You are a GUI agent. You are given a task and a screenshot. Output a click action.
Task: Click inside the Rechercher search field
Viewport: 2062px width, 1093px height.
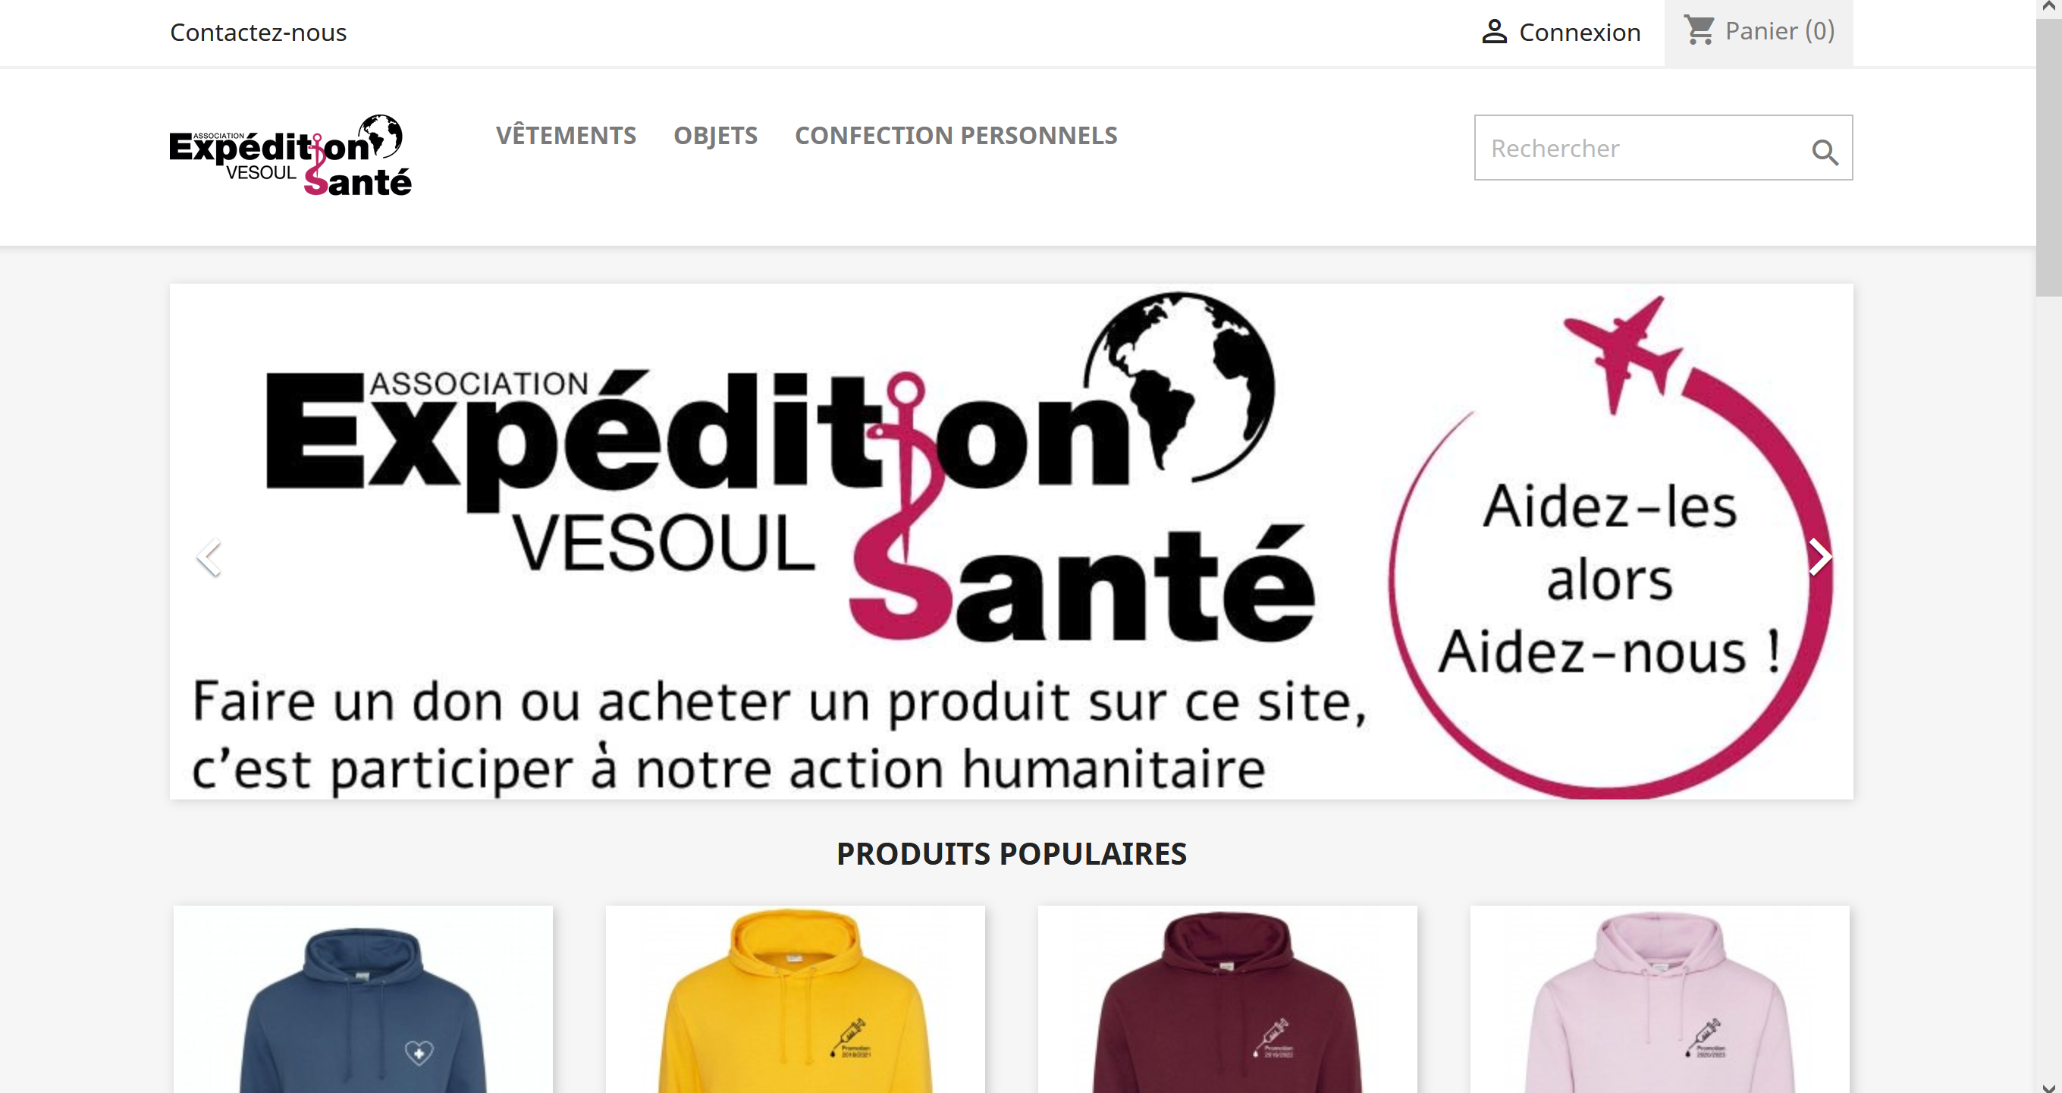pyautogui.click(x=1641, y=148)
